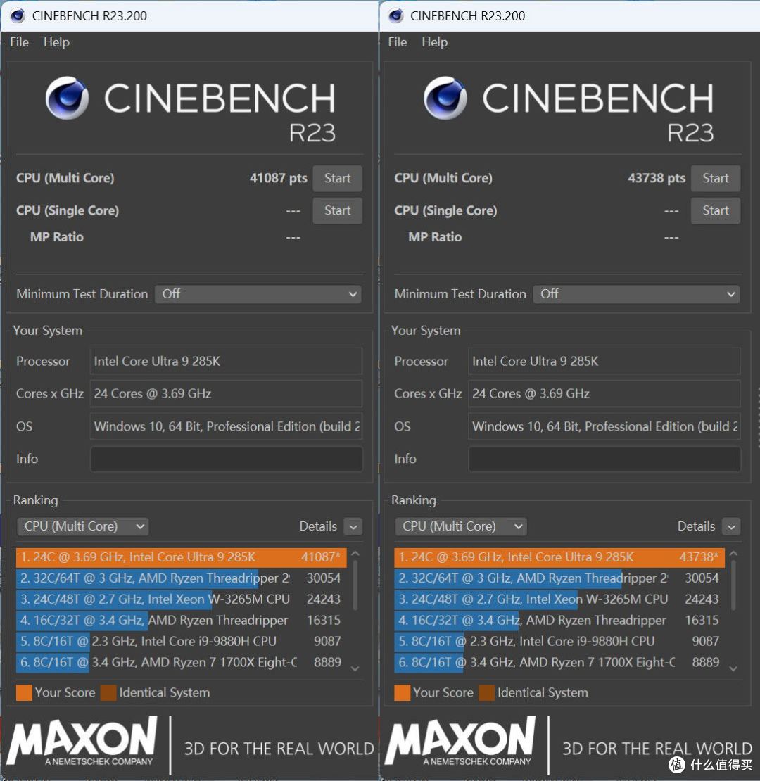Image resolution: width=760 pixels, height=781 pixels.
Task: Click the Identical System brown swatch in left window
Action: coord(108,693)
